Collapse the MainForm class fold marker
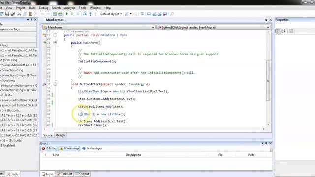The image size is (315, 177). [55, 35]
